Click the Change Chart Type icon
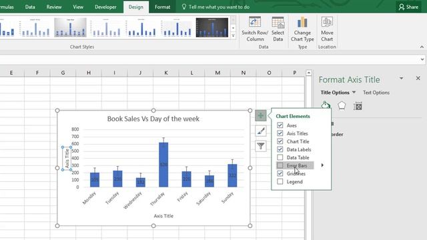This screenshot has height=240, width=427. (302, 22)
